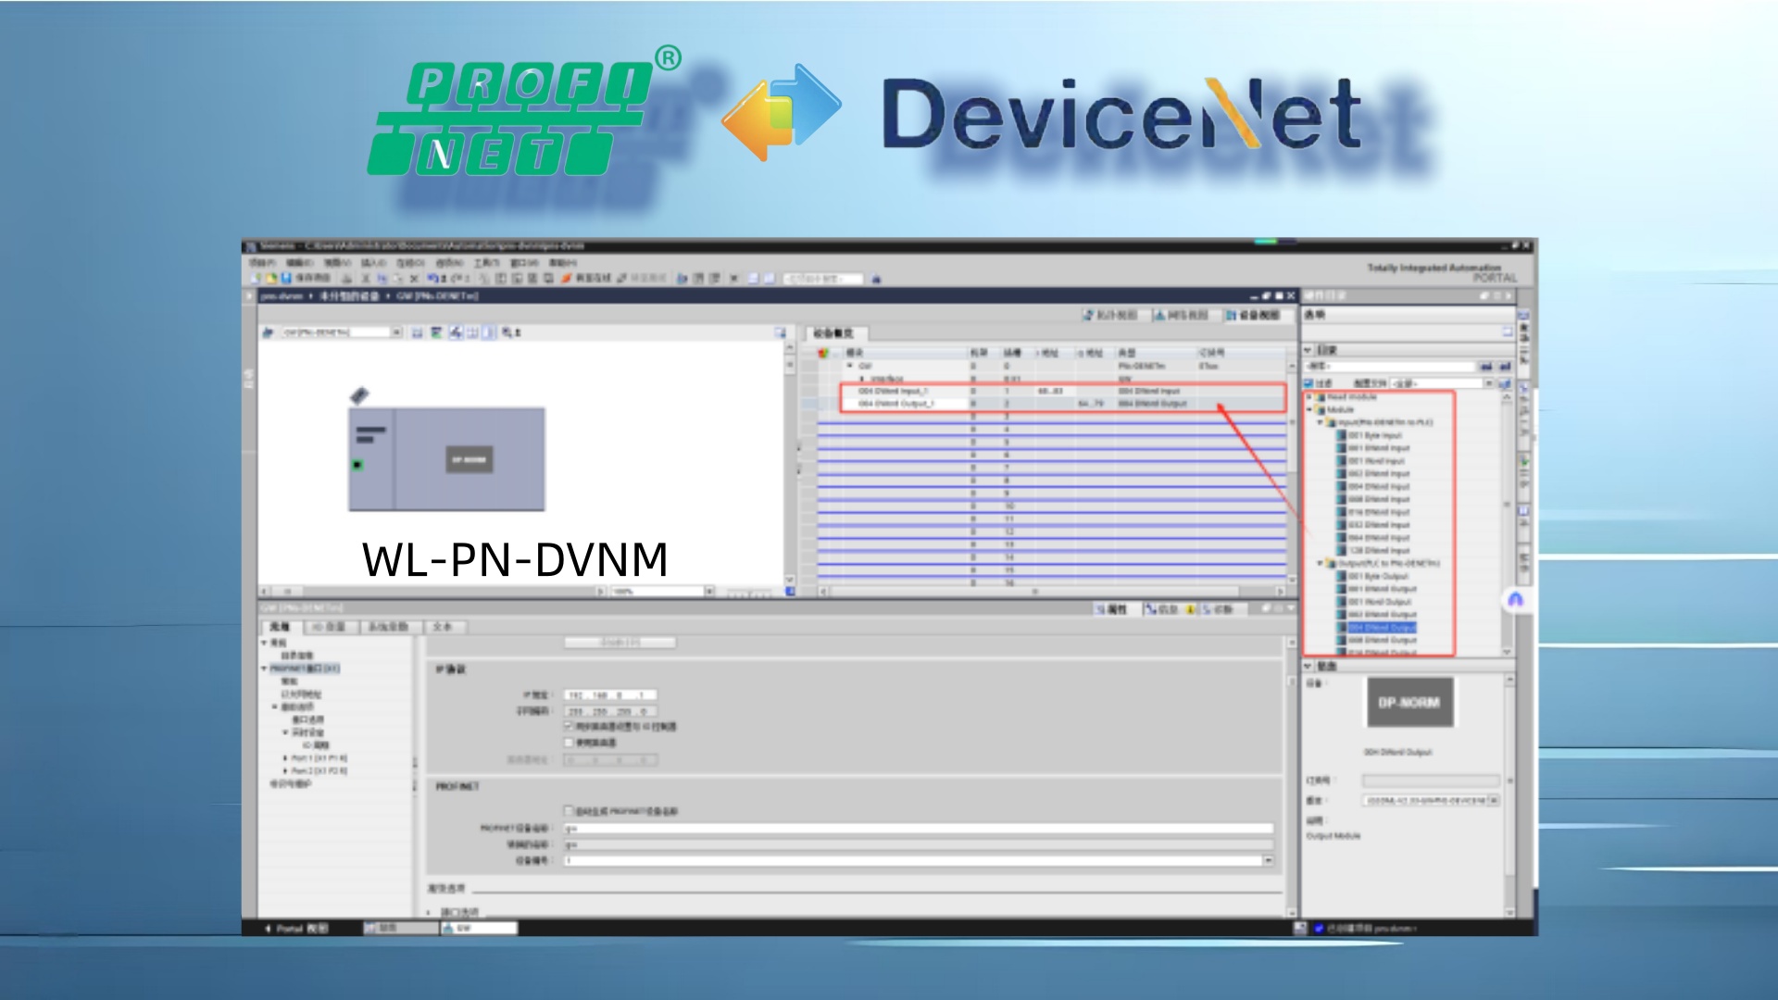Viewport: 1778px width, 1000px height.
Task: Enable the unchecked Use router checkbox
Action: point(569,743)
